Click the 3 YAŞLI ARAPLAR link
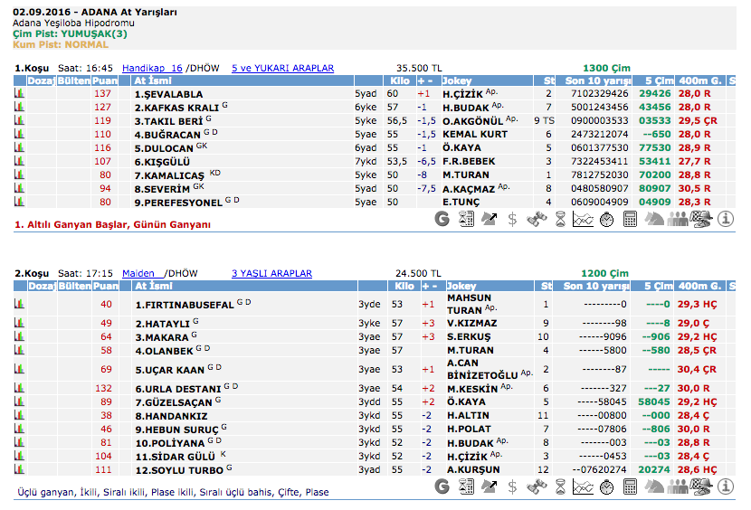The image size is (751, 510). pos(271,273)
